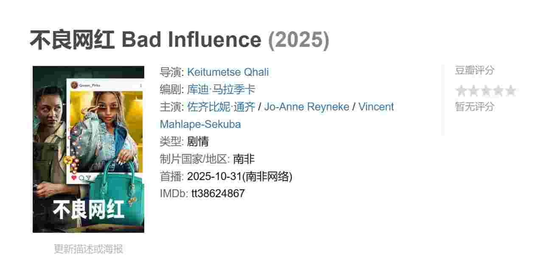The width and height of the screenshot is (543, 273).
Task: Click the second rating star
Action: [473, 91]
